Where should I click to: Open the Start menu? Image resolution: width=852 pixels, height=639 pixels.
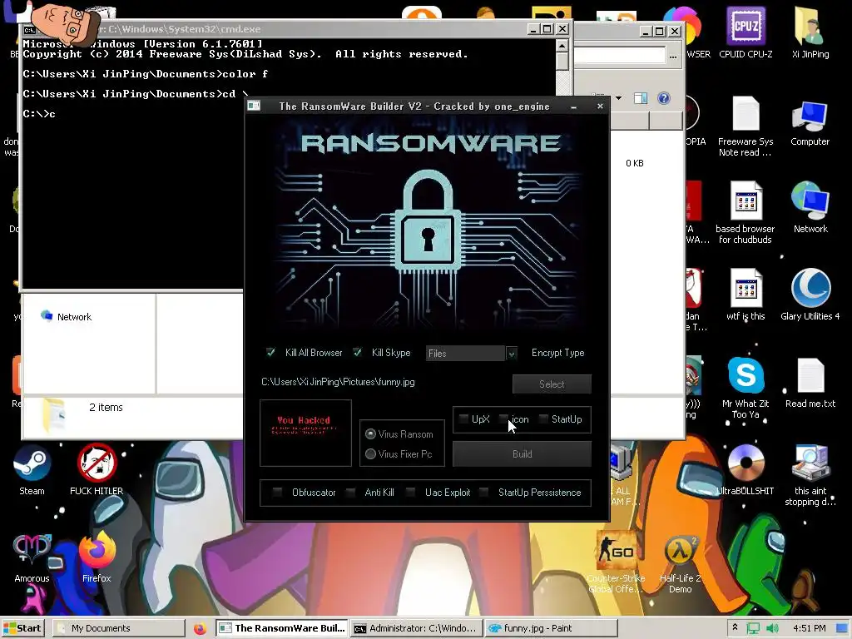(22, 628)
